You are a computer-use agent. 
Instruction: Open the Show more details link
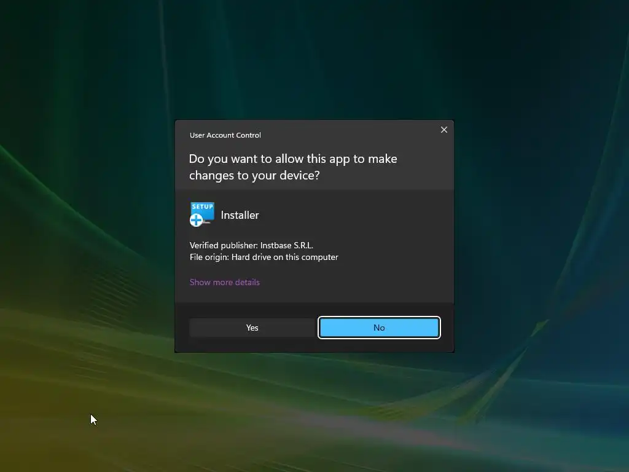(225, 282)
